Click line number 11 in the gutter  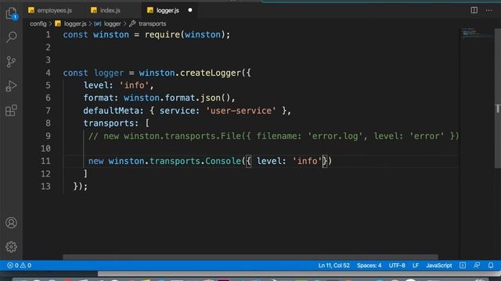tap(45, 161)
